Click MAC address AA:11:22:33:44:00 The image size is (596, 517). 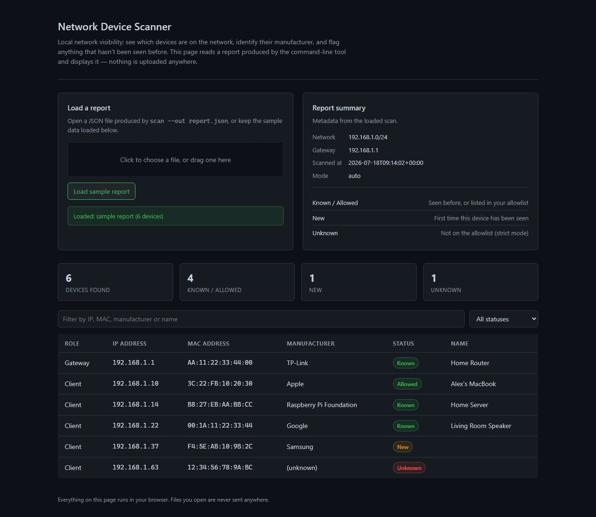click(220, 362)
